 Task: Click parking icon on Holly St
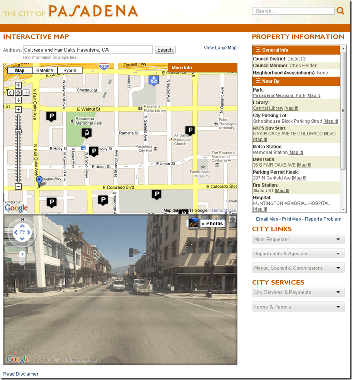[x=94, y=152]
